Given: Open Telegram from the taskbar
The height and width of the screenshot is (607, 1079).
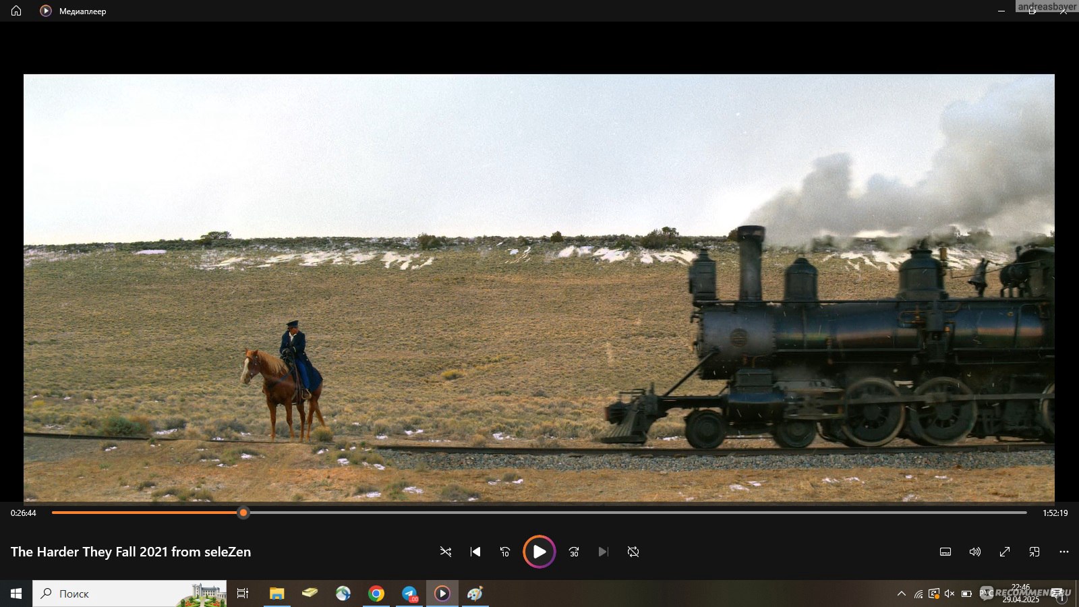Looking at the screenshot, I should [409, 594].
